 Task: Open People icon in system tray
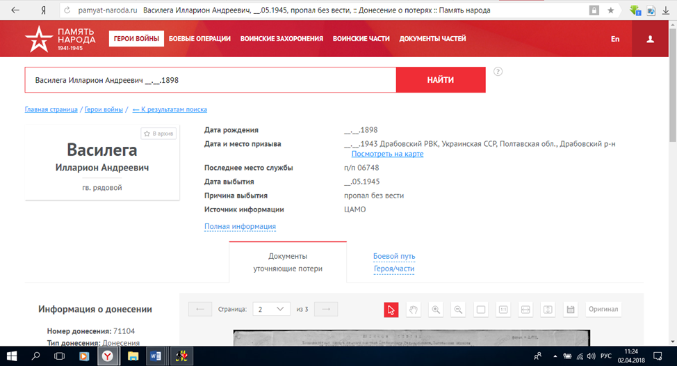pyautogui.click(x=537, y=356)
